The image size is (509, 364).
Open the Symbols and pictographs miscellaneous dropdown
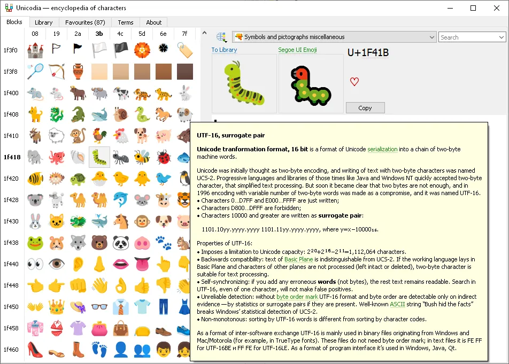[x=334, y=37]
